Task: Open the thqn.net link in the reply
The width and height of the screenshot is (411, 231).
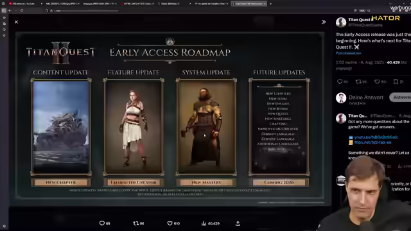Action: (372, 142)
